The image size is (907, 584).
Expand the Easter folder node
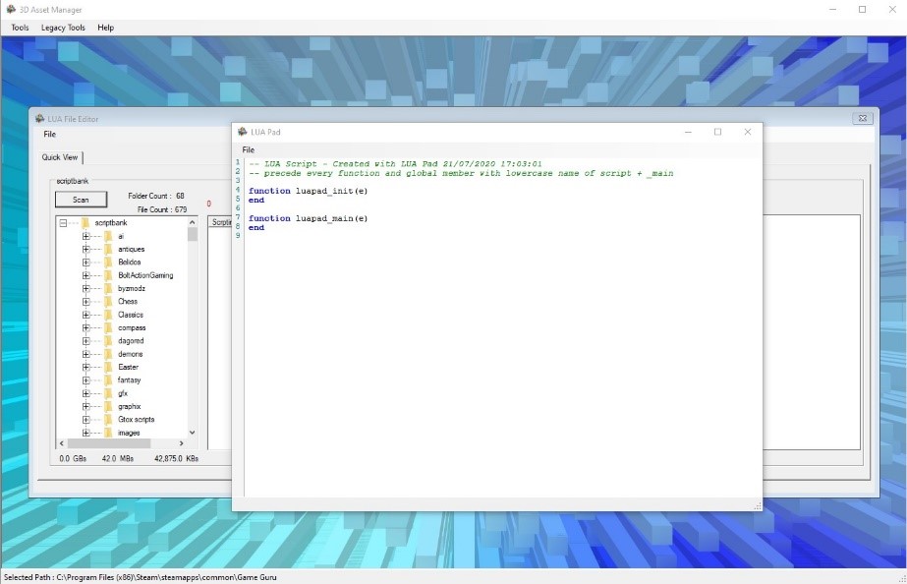[86, 367]
